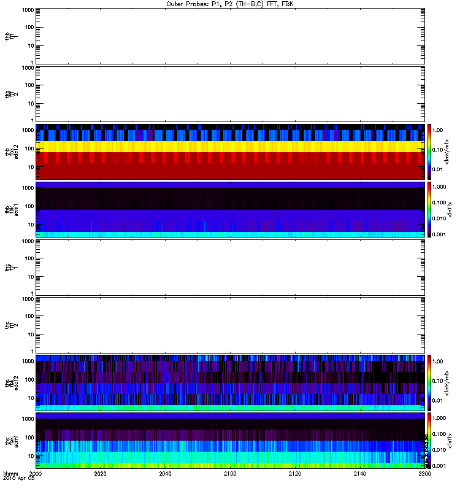Click the thb fbk edc12 color bar
The width and height of the screenshot is (460, 491).
click(429, 152)
